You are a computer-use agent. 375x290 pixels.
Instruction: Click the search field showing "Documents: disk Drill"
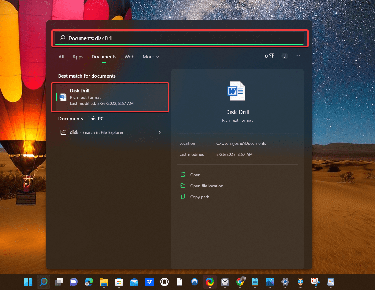click(x=179, y=38)
